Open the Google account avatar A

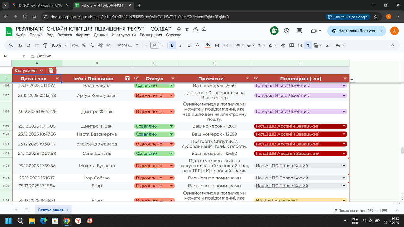pyautogui.click(x=394, y=31)
